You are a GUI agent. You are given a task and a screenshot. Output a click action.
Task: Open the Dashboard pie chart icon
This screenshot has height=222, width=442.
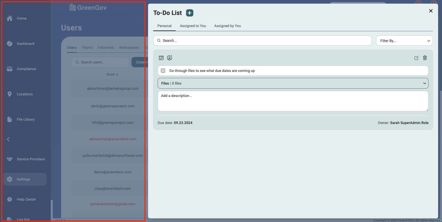(x=10, y=44)
